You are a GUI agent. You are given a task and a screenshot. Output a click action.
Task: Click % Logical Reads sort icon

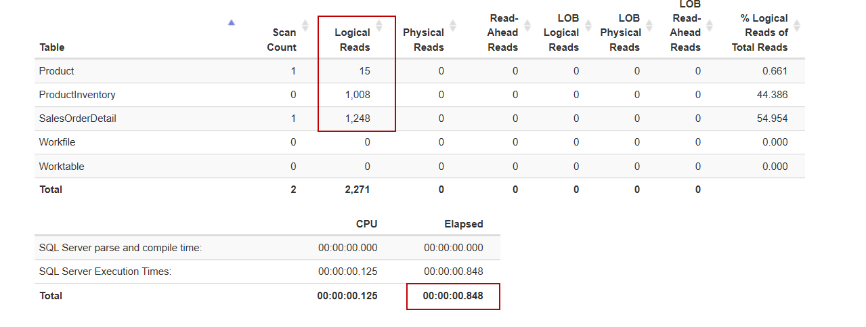pyautogui.click(x=797, y=25)
